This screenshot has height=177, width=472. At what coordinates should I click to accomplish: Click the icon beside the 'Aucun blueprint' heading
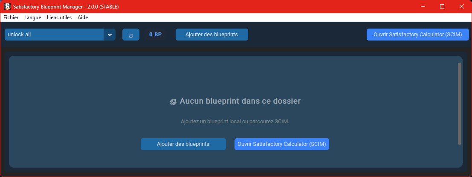click(x=173, y=102)
